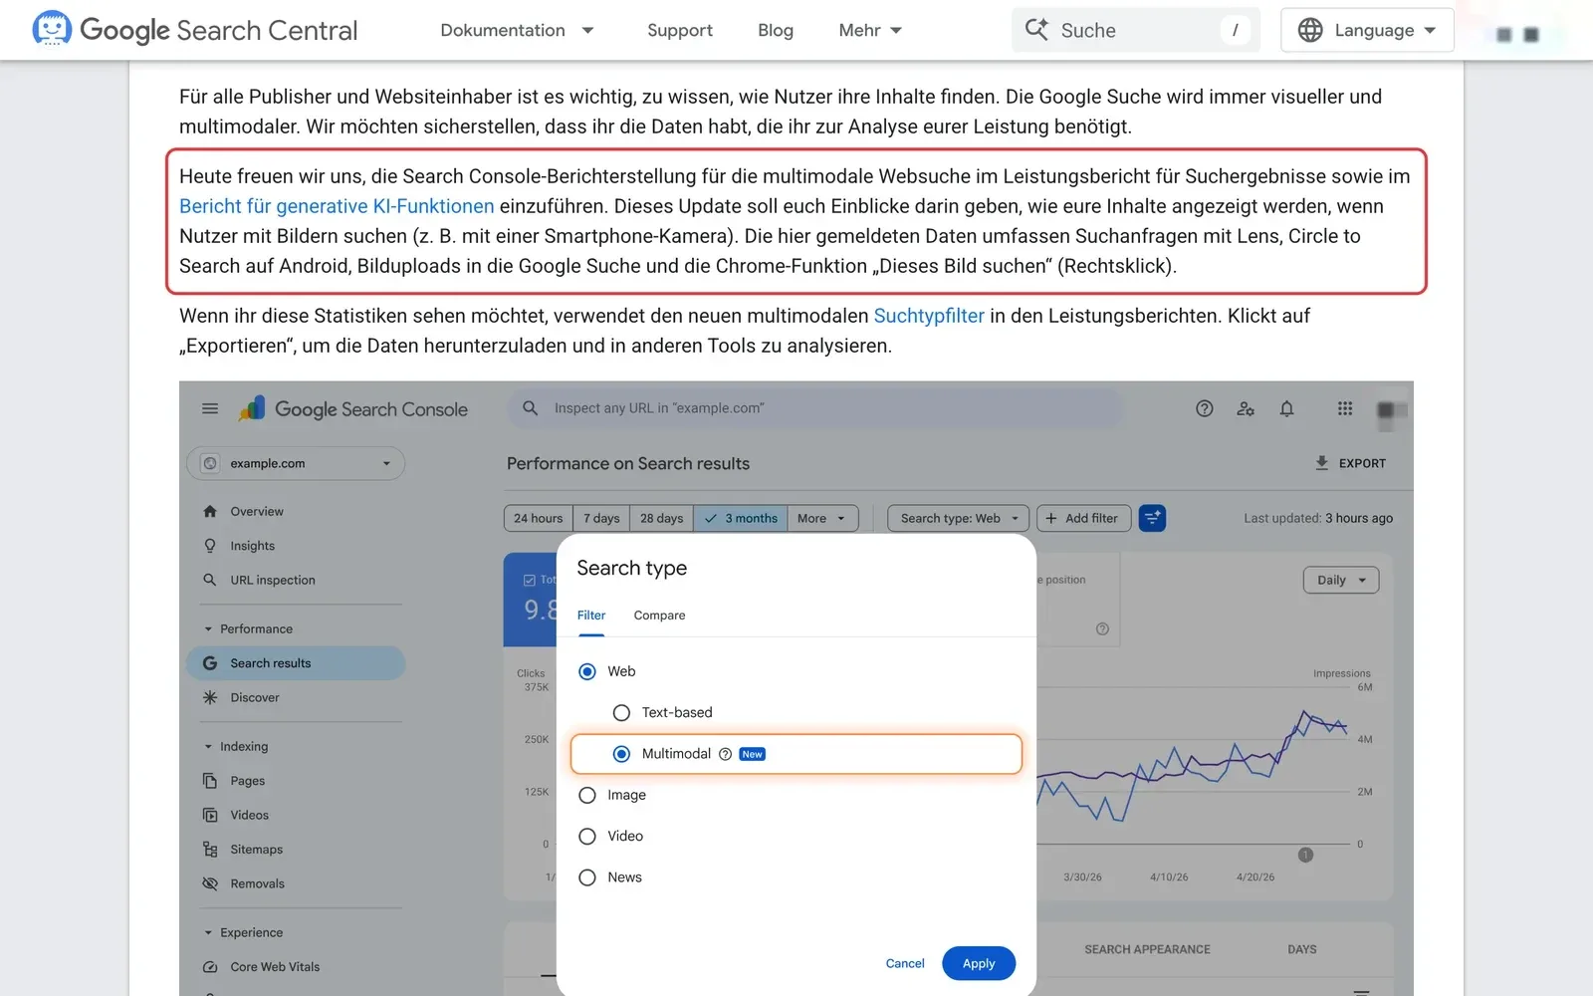Collapse the Performance sidebar section

248,628
